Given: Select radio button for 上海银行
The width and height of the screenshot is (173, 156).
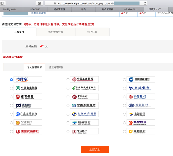Looking at the screenshot, I should (x=125, y=114).
